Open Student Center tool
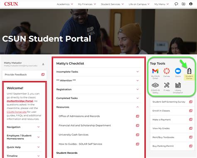Viewport: 197px width, 158px height. tap(189, 74)
